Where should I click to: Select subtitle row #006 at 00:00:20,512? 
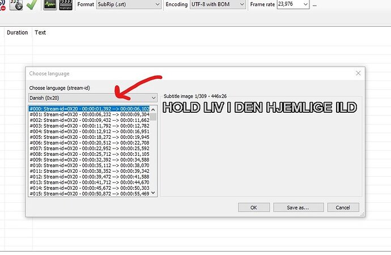pyautogui.click(x=90, y=143)
